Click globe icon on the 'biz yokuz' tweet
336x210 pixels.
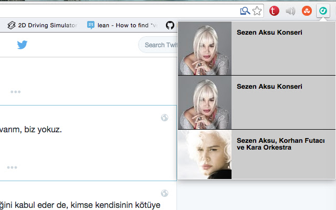[164, 118]
